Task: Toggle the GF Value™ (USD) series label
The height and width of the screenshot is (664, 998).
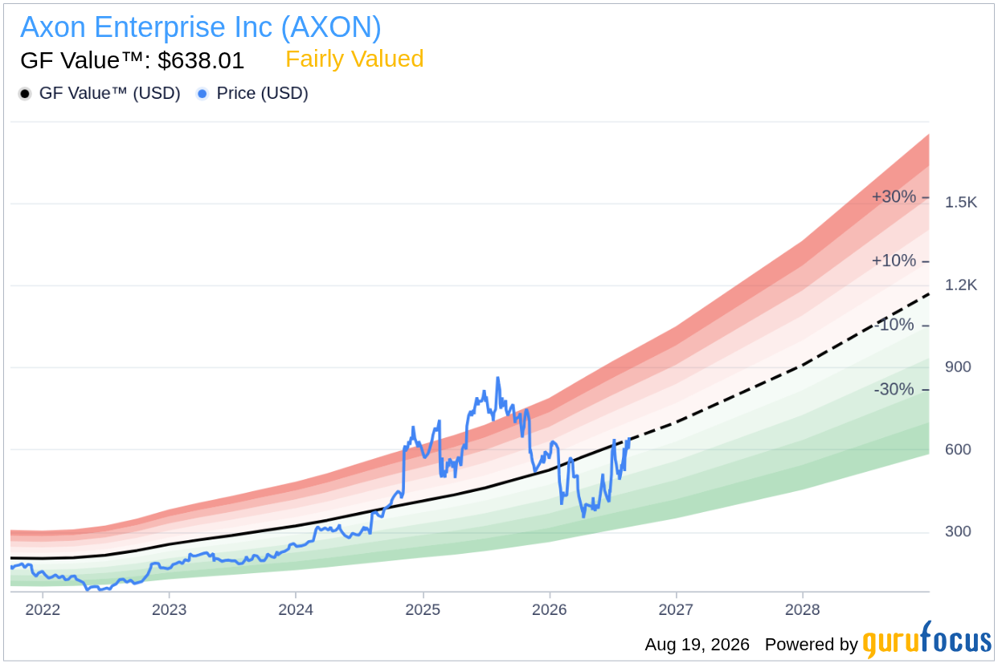Action: coord(110,93)
